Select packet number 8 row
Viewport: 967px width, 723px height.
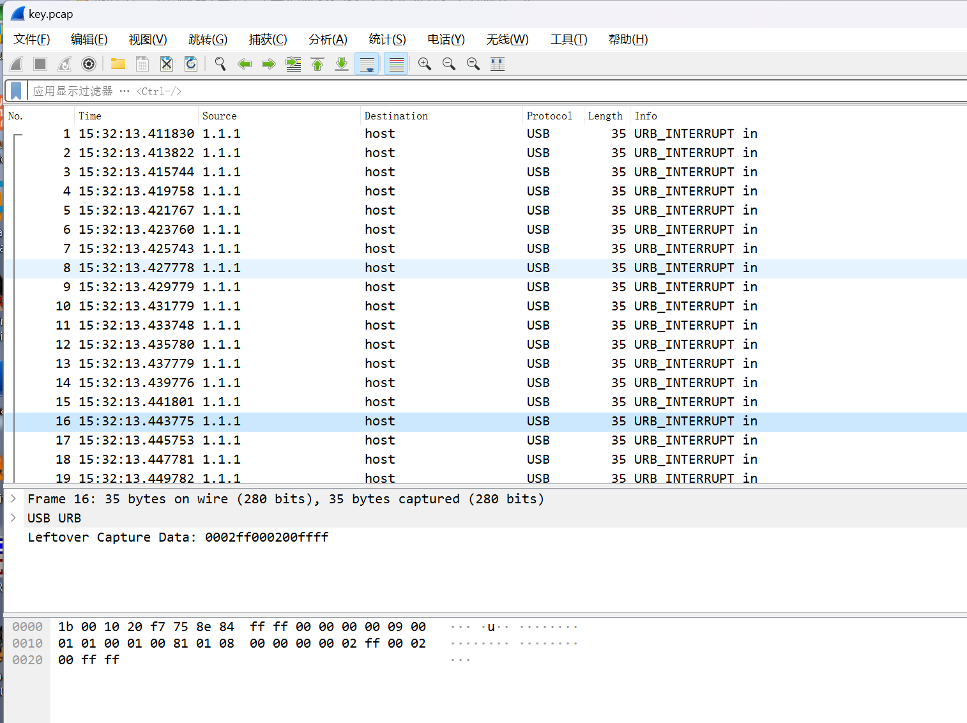485,268
